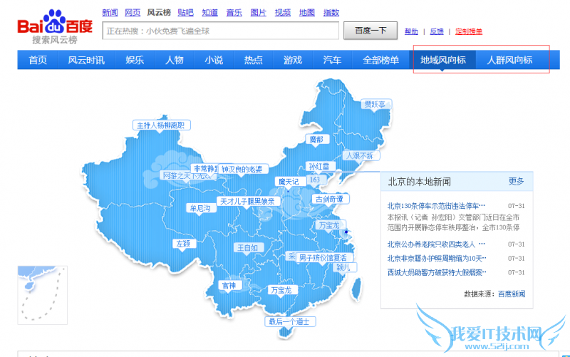Image resolution: width=570 pixels, height=357 pixels.
Task: Select the 汽车 navigation tab
Action: point(332,60)
